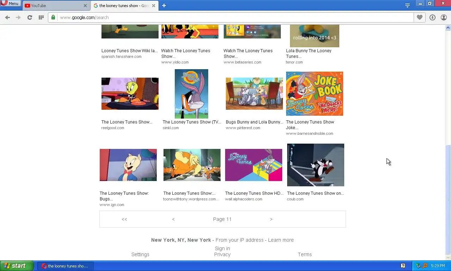Click The Looney Tunes Show Joke title
Screen dimensions: 451x271
point(310,125)
